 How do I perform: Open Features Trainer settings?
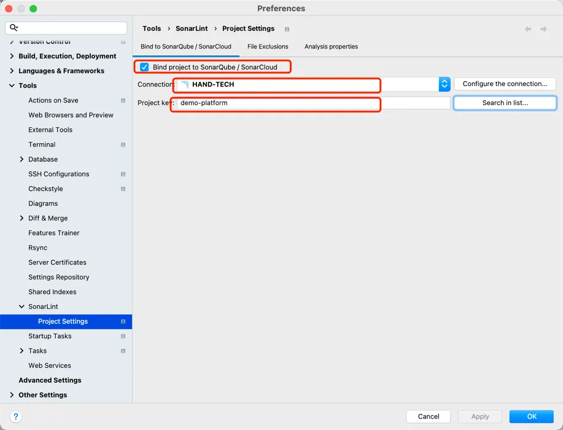click(54, 233)
